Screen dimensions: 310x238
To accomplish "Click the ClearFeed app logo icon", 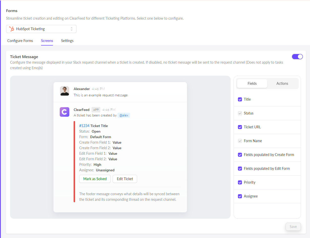I will [65, 112].
